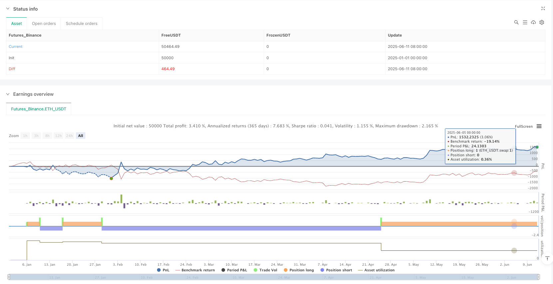Viewport: 553px width, 284px height.
Task: Switch to the Open orders tab
Action: tap(44, 24)
